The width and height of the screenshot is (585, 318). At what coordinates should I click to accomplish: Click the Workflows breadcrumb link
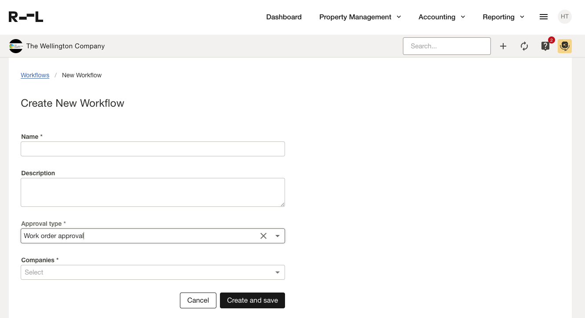[35, 75]
